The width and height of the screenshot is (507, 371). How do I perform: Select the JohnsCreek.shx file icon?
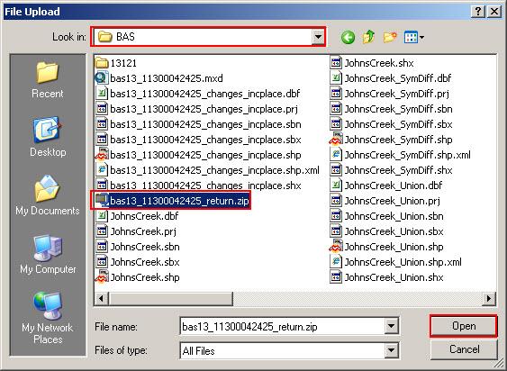pos(336,63)
